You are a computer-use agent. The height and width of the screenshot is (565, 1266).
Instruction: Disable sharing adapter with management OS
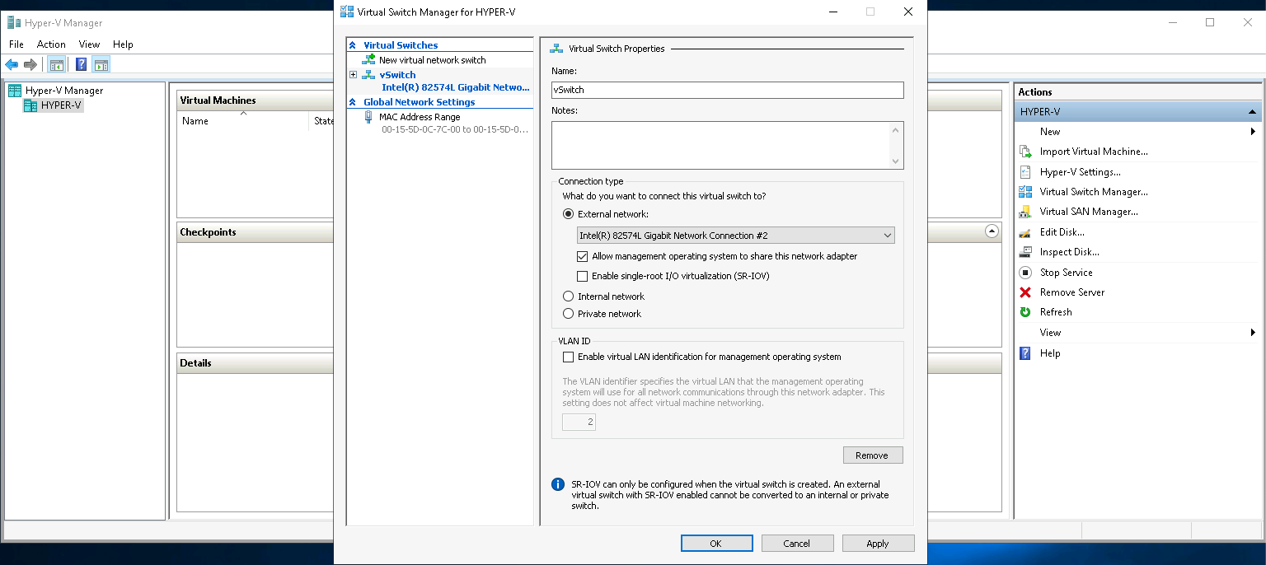[x=583, y=256]
